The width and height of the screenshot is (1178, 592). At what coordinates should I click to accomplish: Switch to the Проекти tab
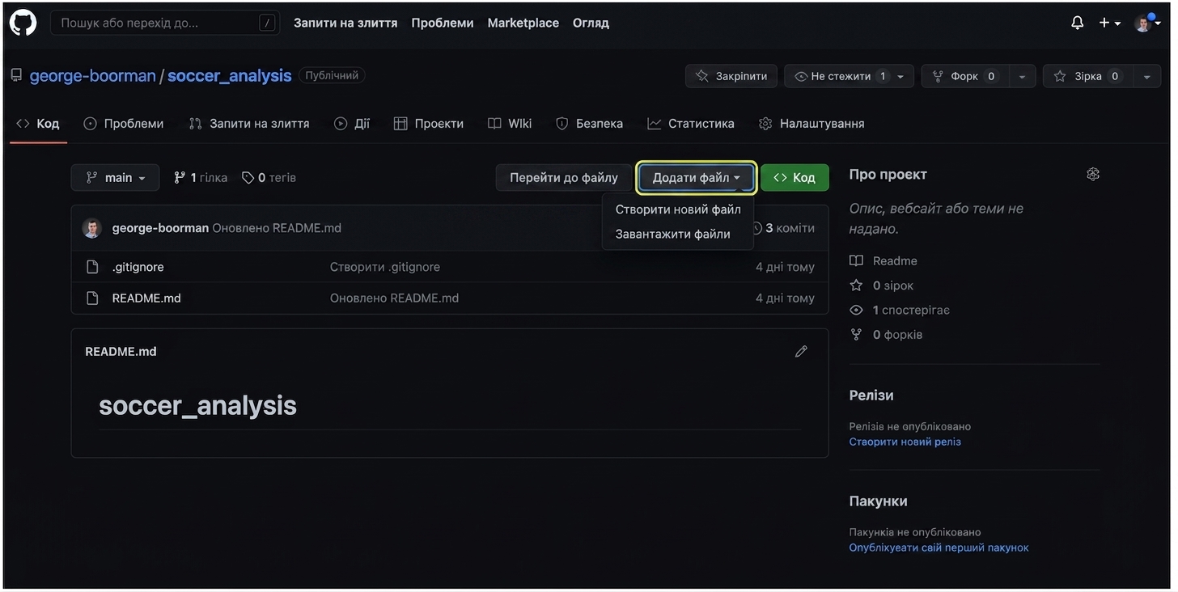[429, 124]
